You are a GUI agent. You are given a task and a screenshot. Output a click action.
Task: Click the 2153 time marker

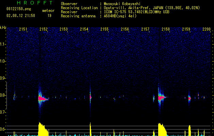pyautogui.click(x=64, y=29)
